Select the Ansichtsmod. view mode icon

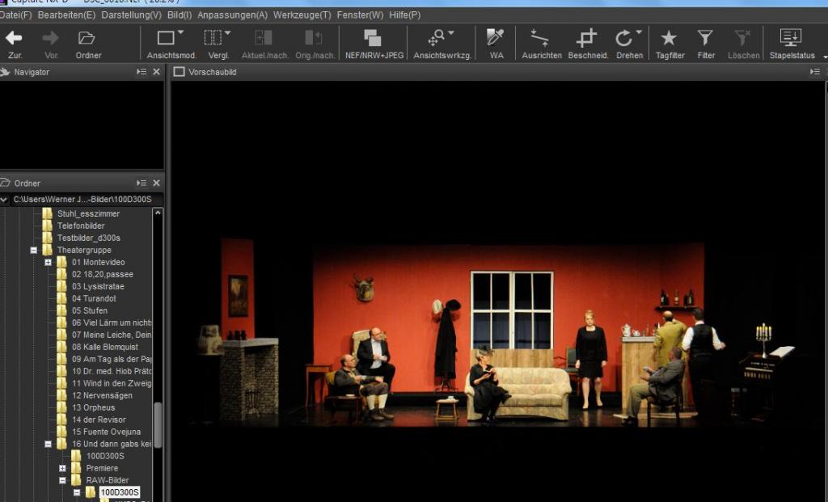(x=166, y=38)
